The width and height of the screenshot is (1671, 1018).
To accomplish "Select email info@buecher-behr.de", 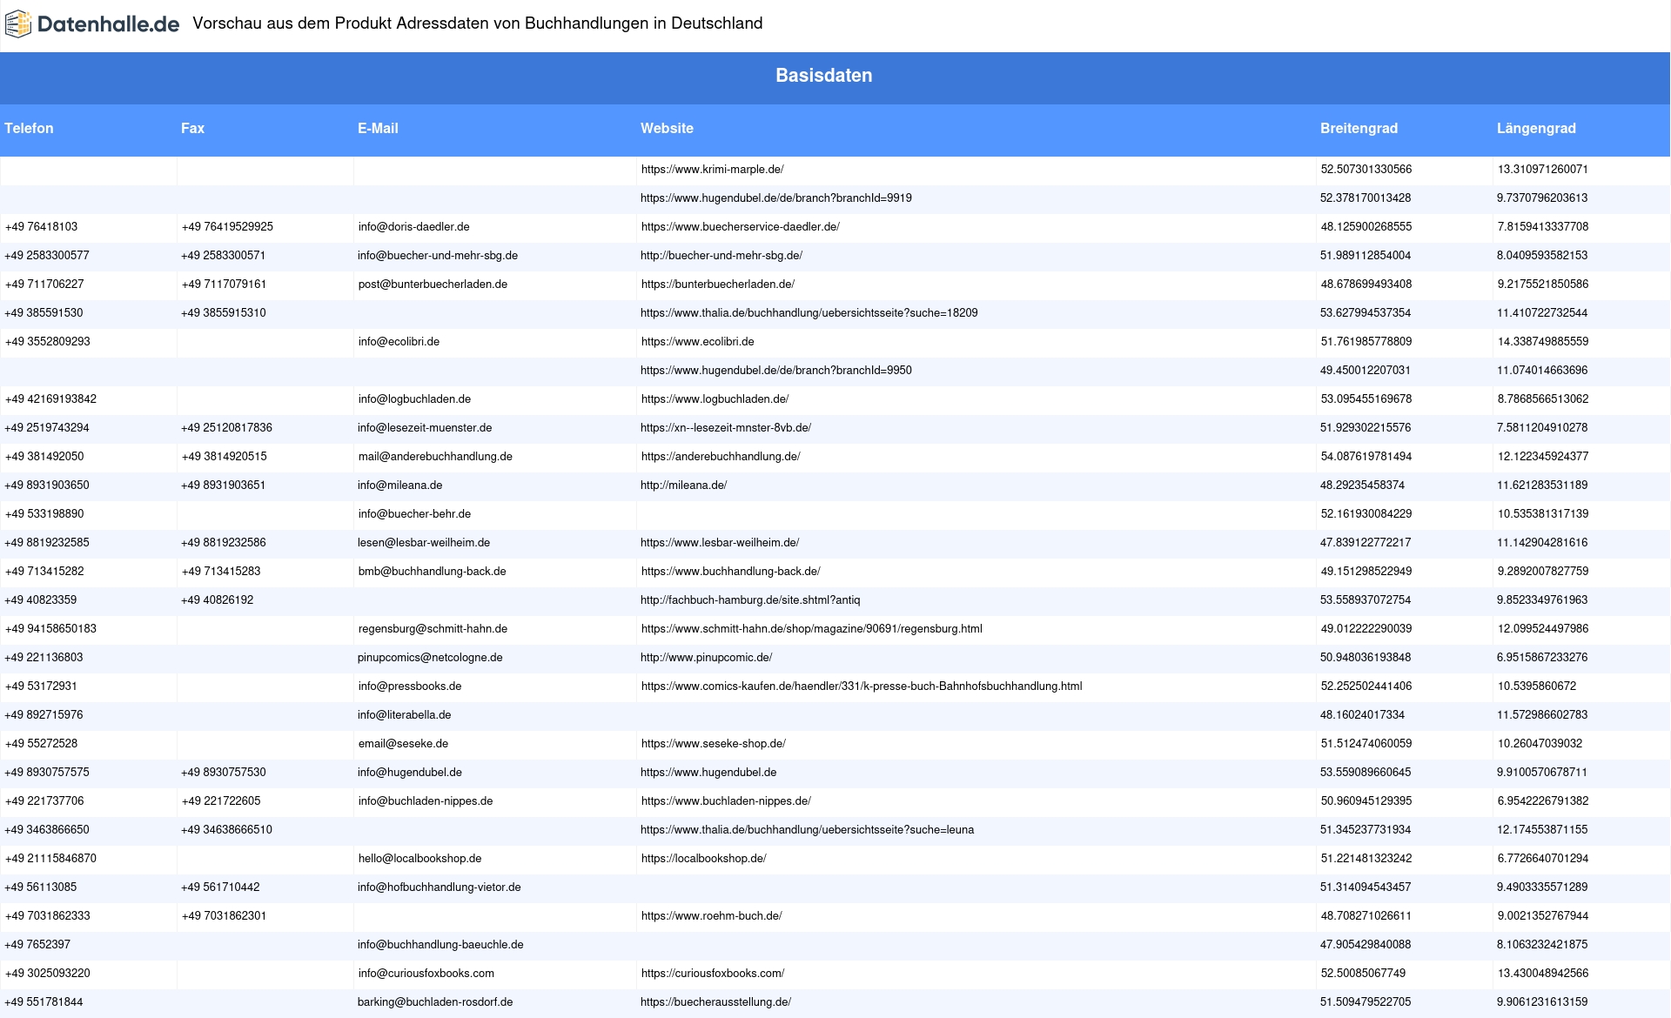I will coord(414,514).
